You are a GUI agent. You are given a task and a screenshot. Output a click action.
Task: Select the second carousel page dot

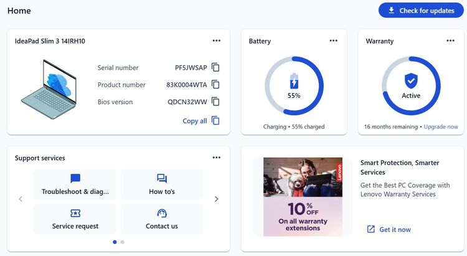point(123,242)
